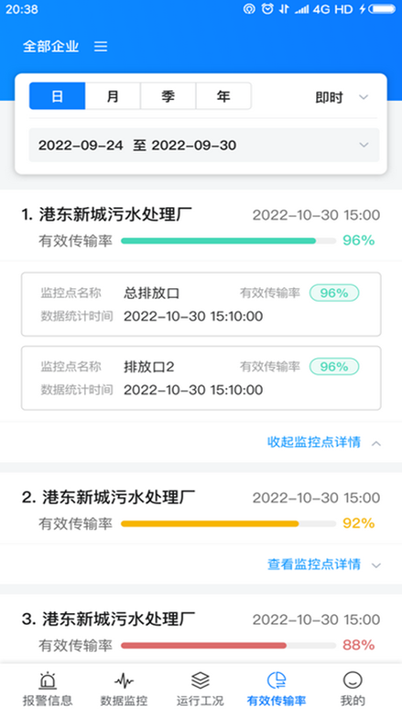Open the date range dropdown 2022-09-24 至 2022-09-30
Viewport: 402px width, 714px height.
pyautogui.click(x=204, y=145)
